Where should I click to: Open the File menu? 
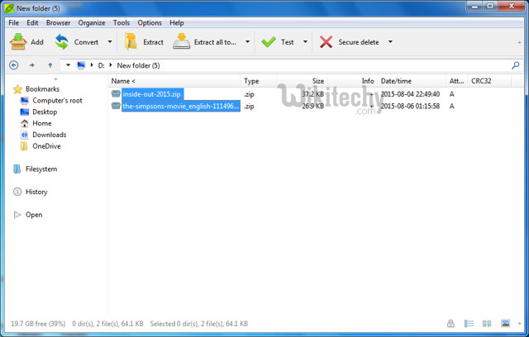coord(14,23)
